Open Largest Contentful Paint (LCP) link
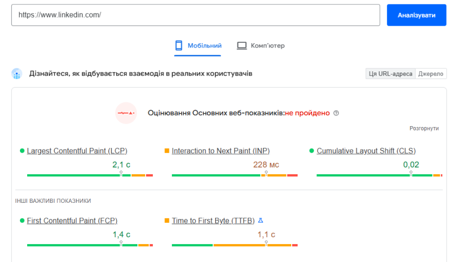 coord(77,151)
